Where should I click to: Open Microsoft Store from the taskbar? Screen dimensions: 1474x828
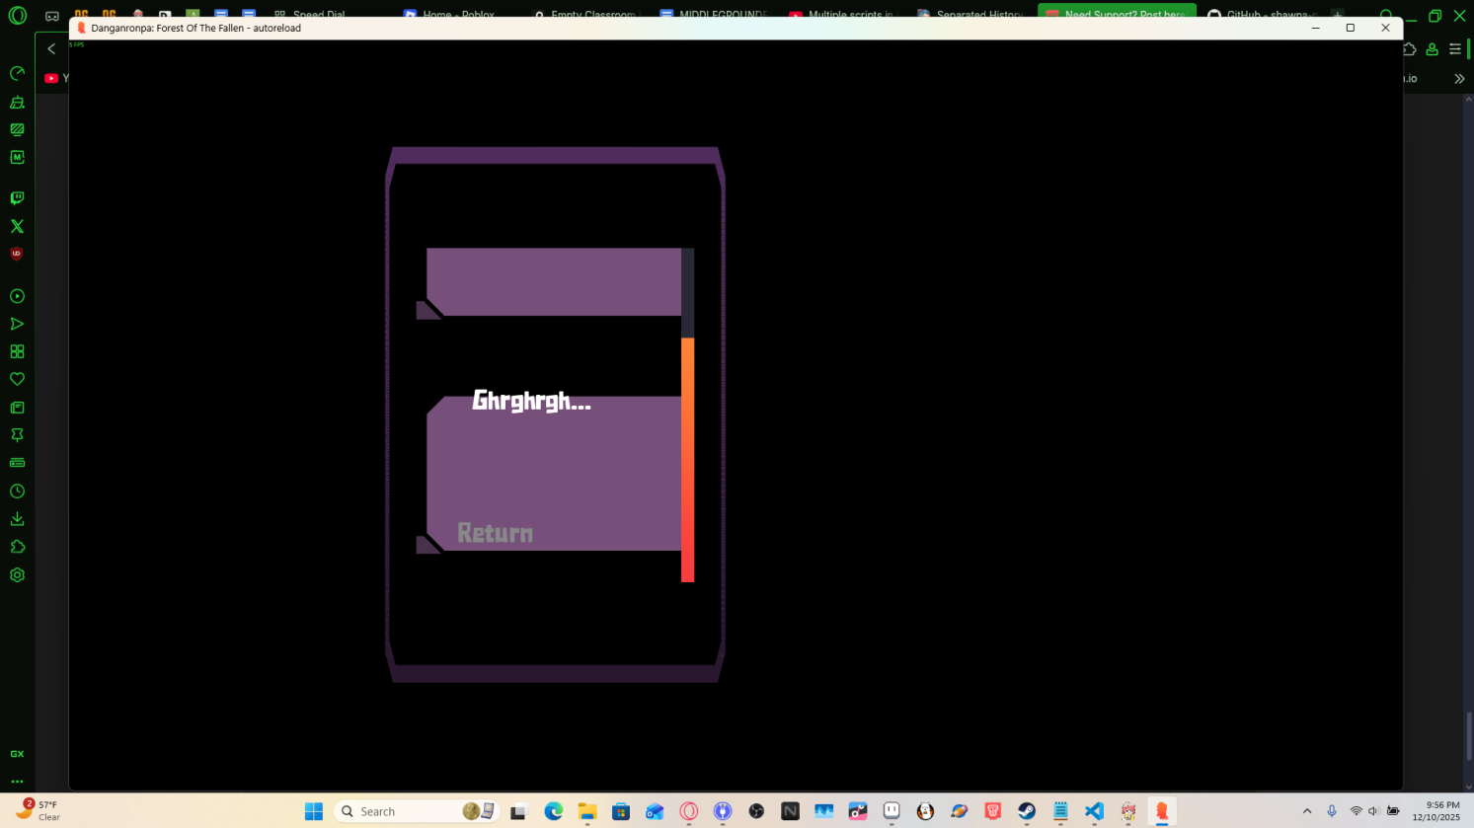pyautogui.click(x=621, y=811)
